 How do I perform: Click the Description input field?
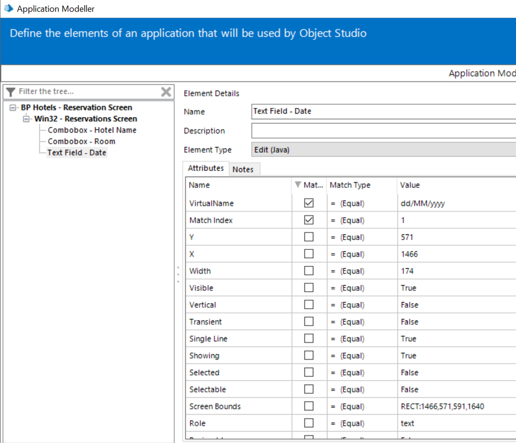pos(382,131)
